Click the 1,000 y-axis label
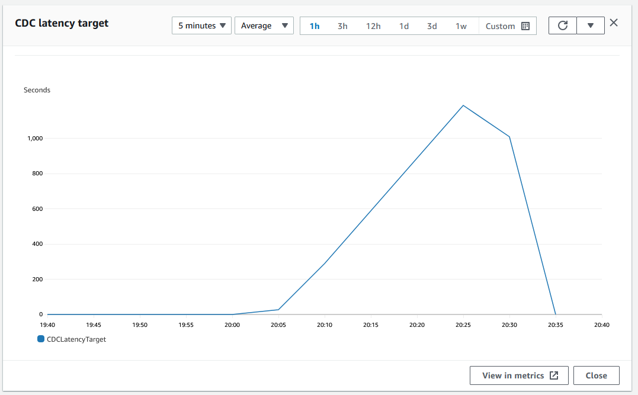 [x=35, y=139]
